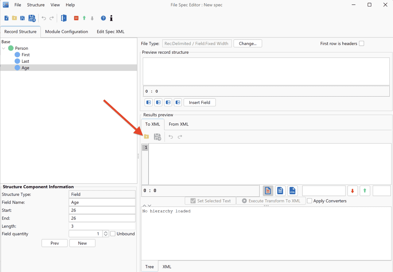Collapse the Person tree node
Viewport: 393px width, 272px height.
click(4, 48)
